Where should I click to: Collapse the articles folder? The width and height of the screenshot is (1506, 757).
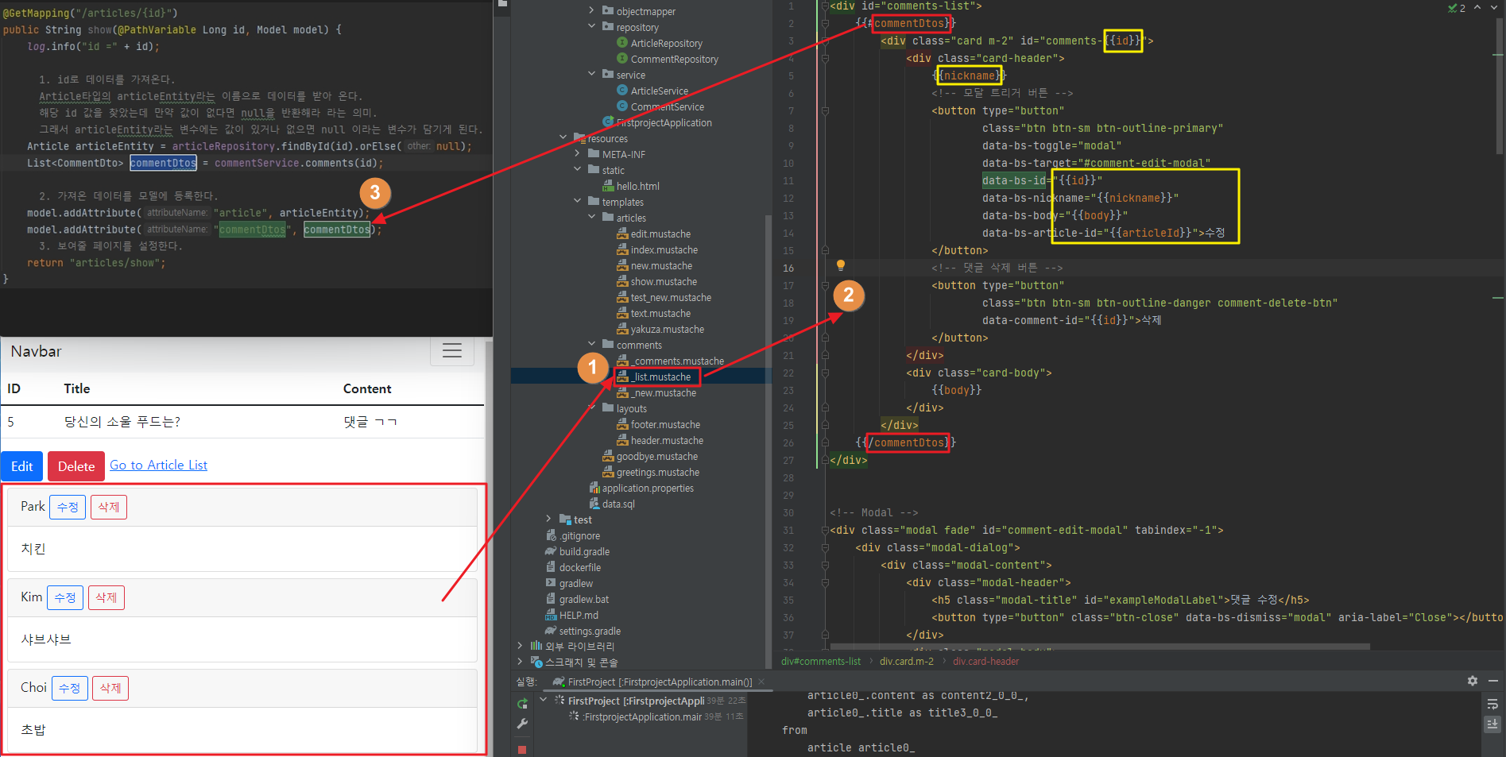pos(591,218)
